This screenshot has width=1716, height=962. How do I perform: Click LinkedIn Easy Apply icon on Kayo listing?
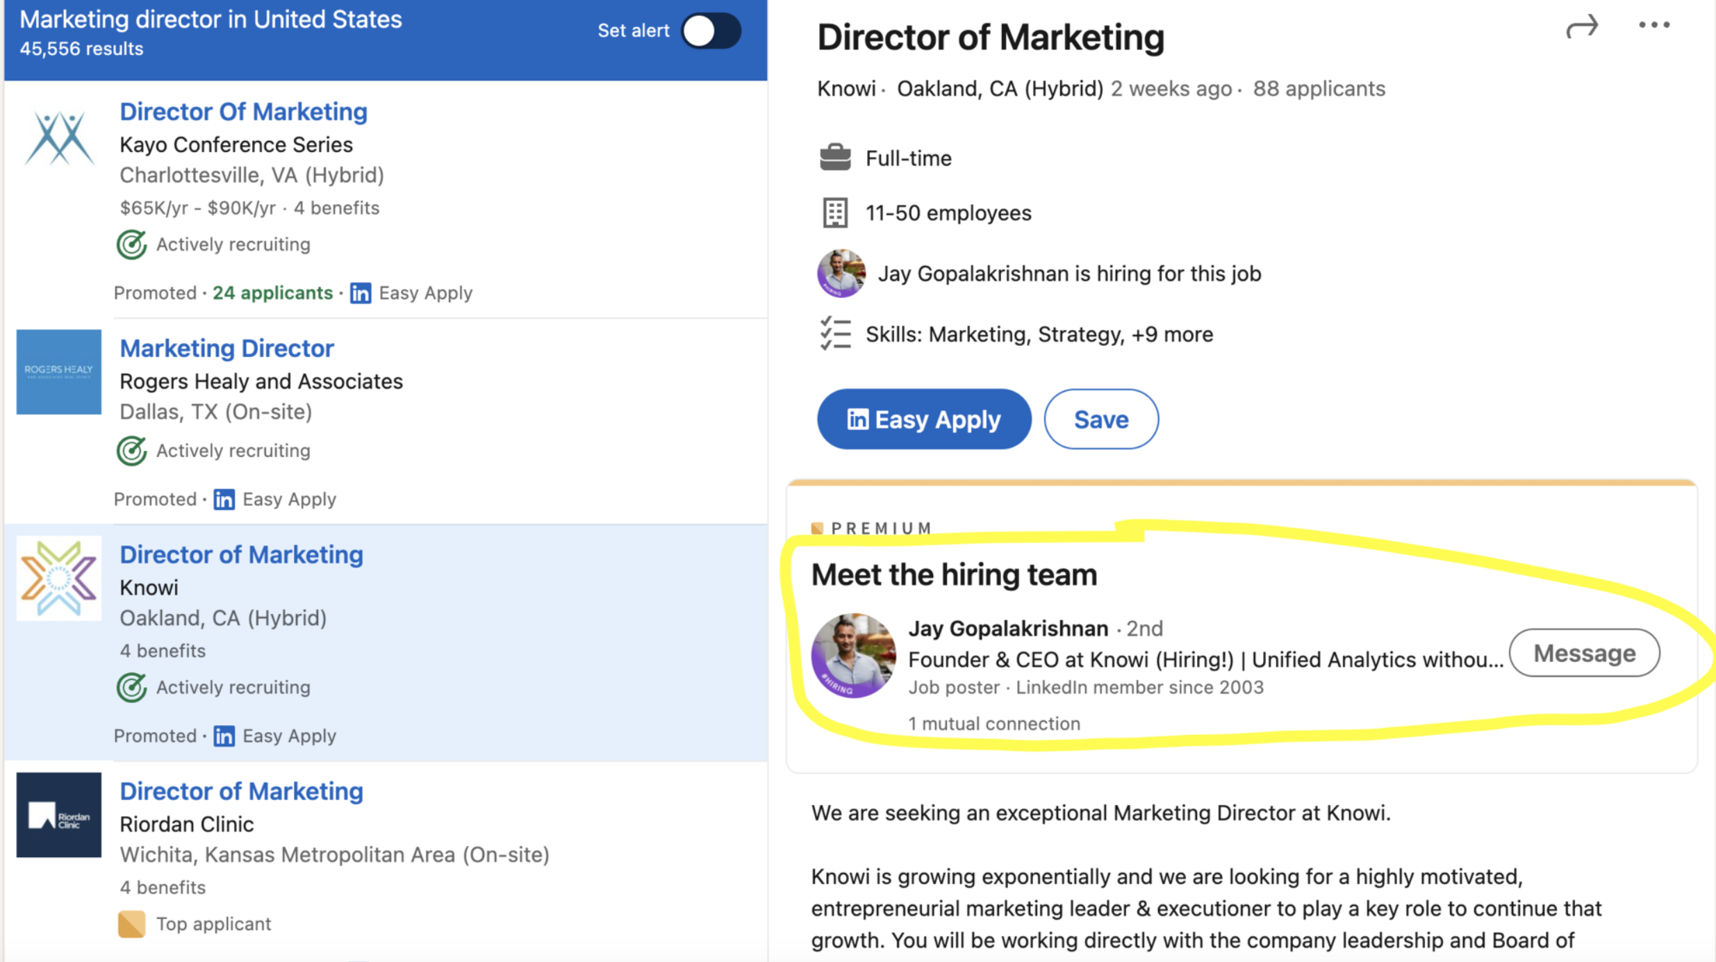pyautogui.click(x=361, y=293)
